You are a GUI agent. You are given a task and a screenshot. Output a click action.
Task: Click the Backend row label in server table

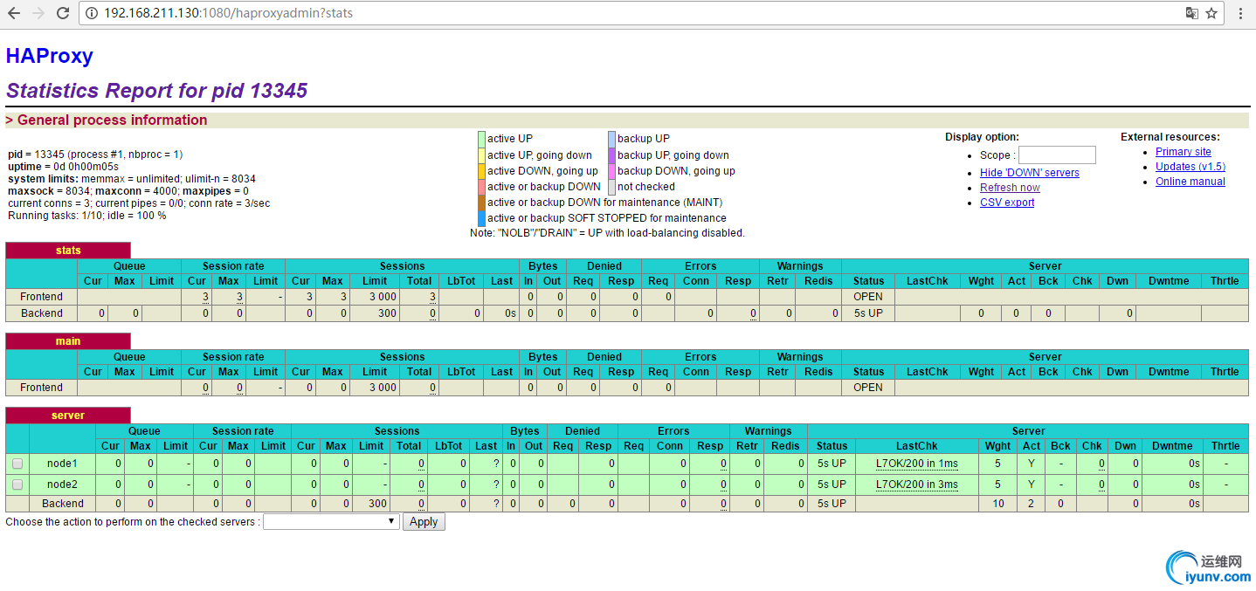pos(63,504)
